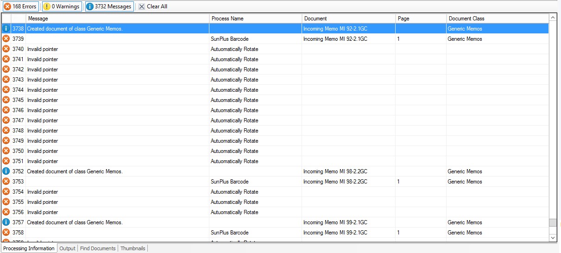Toggle the 3732 Messages filter
The image size is (561, 253).
click(x=109, y=6)
